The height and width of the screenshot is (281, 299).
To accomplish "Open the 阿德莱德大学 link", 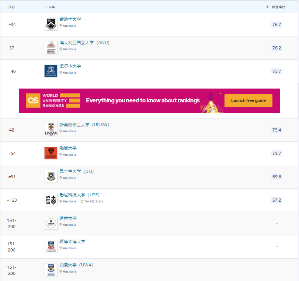I will tap(72, 242).
